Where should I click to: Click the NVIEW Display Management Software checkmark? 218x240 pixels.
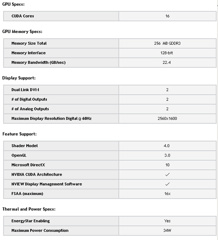167,184
